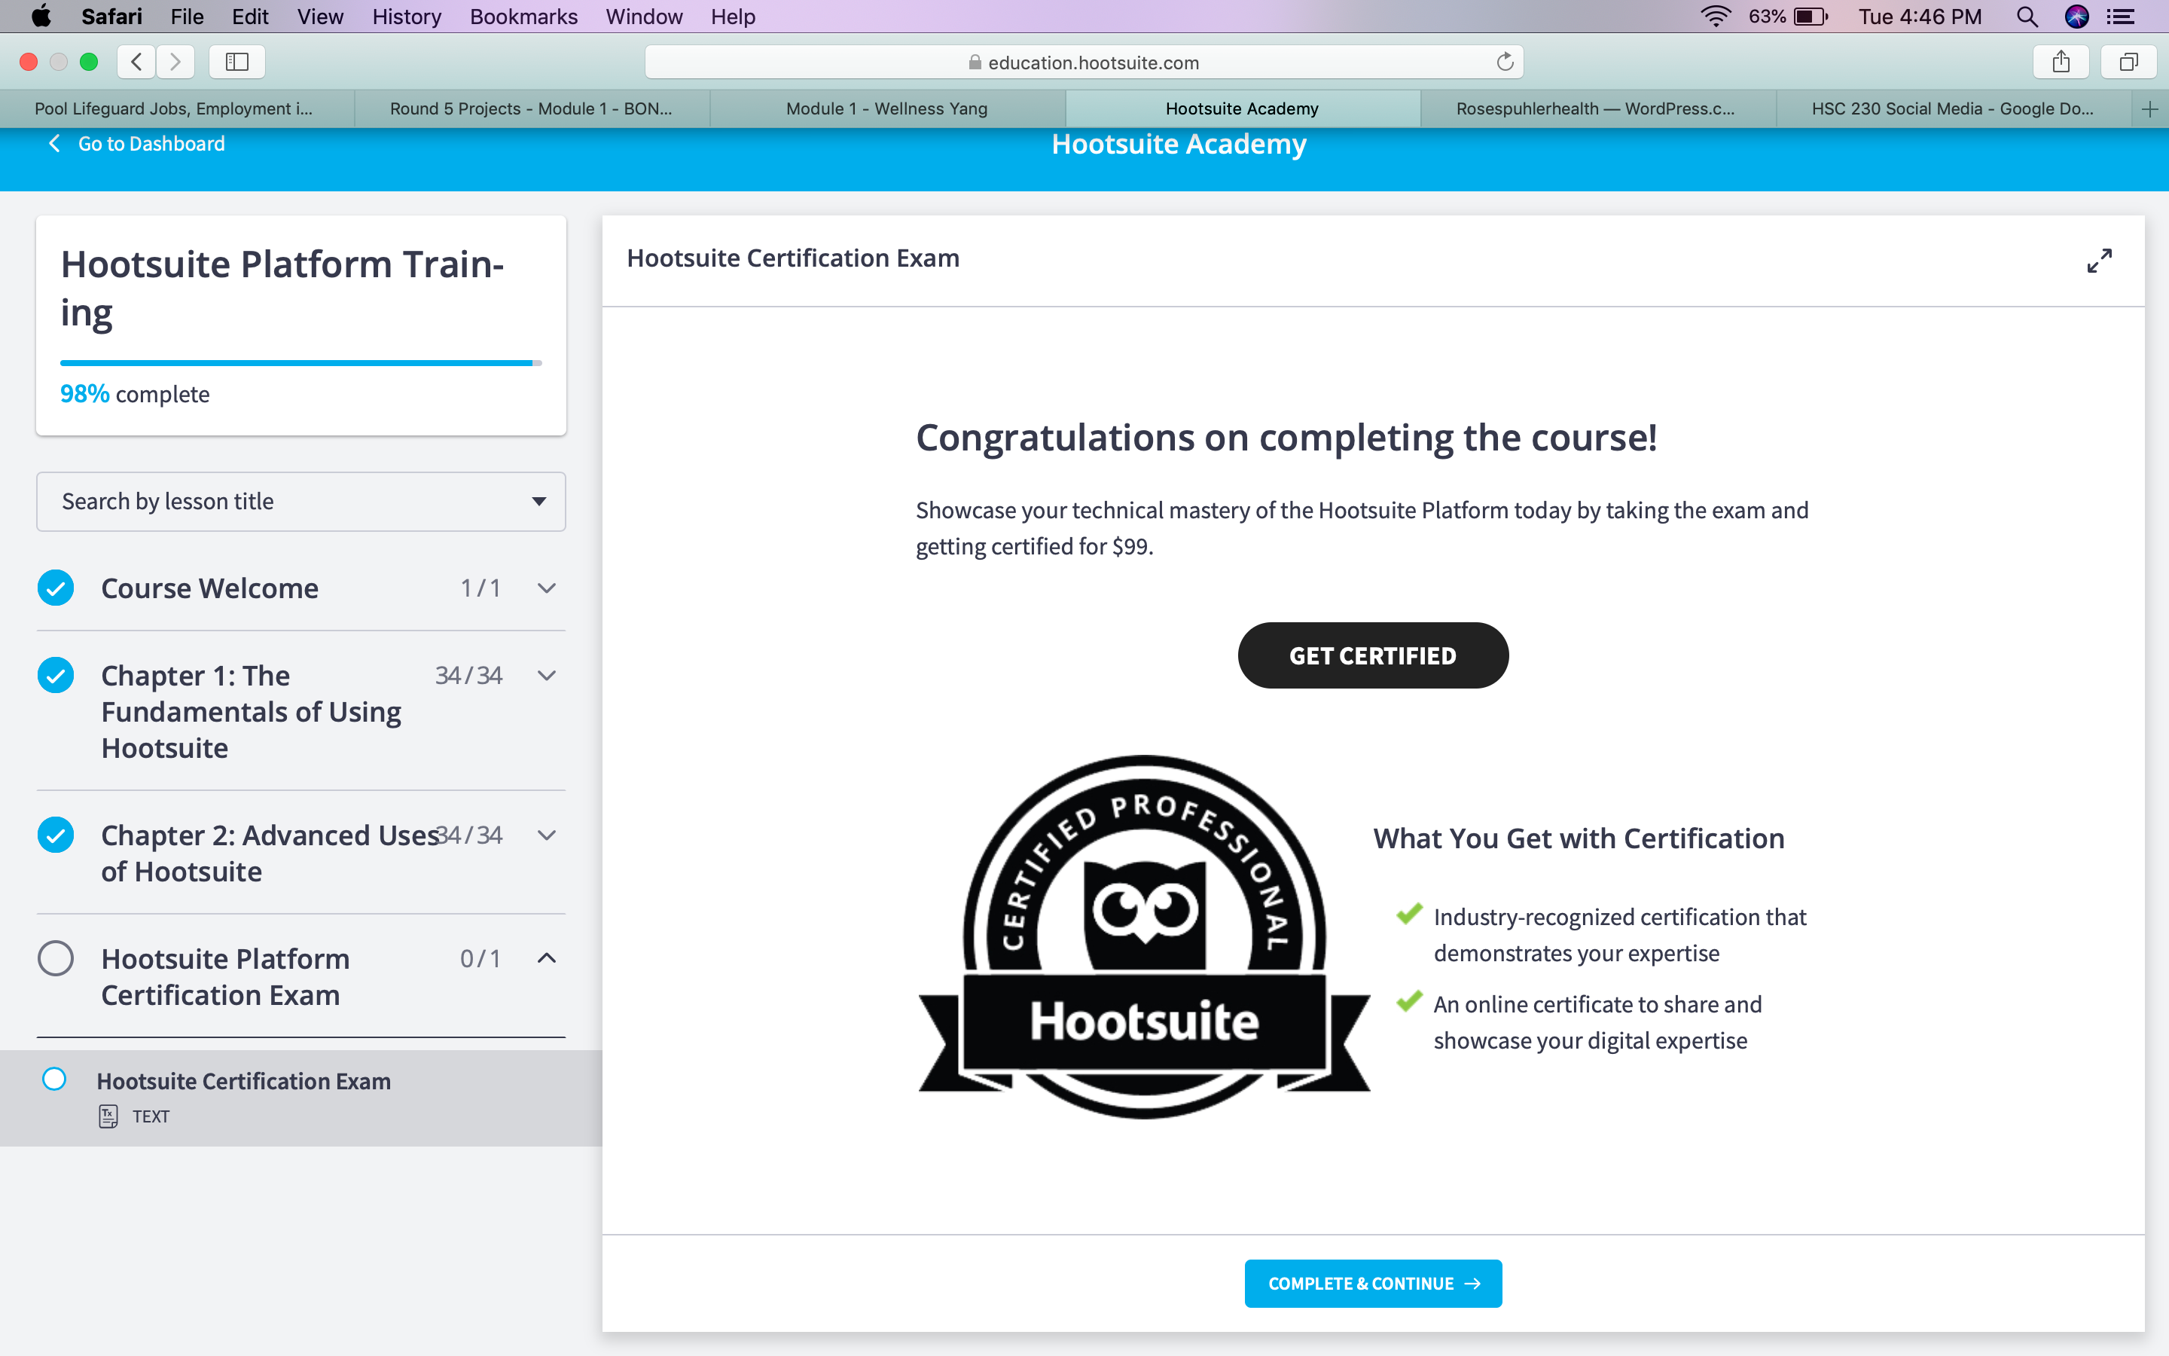Image resolution: width=2169 pixels, height=1356 pixels.
Task: Expand the Chapter 1 chevron
Action: pos(546,674)
